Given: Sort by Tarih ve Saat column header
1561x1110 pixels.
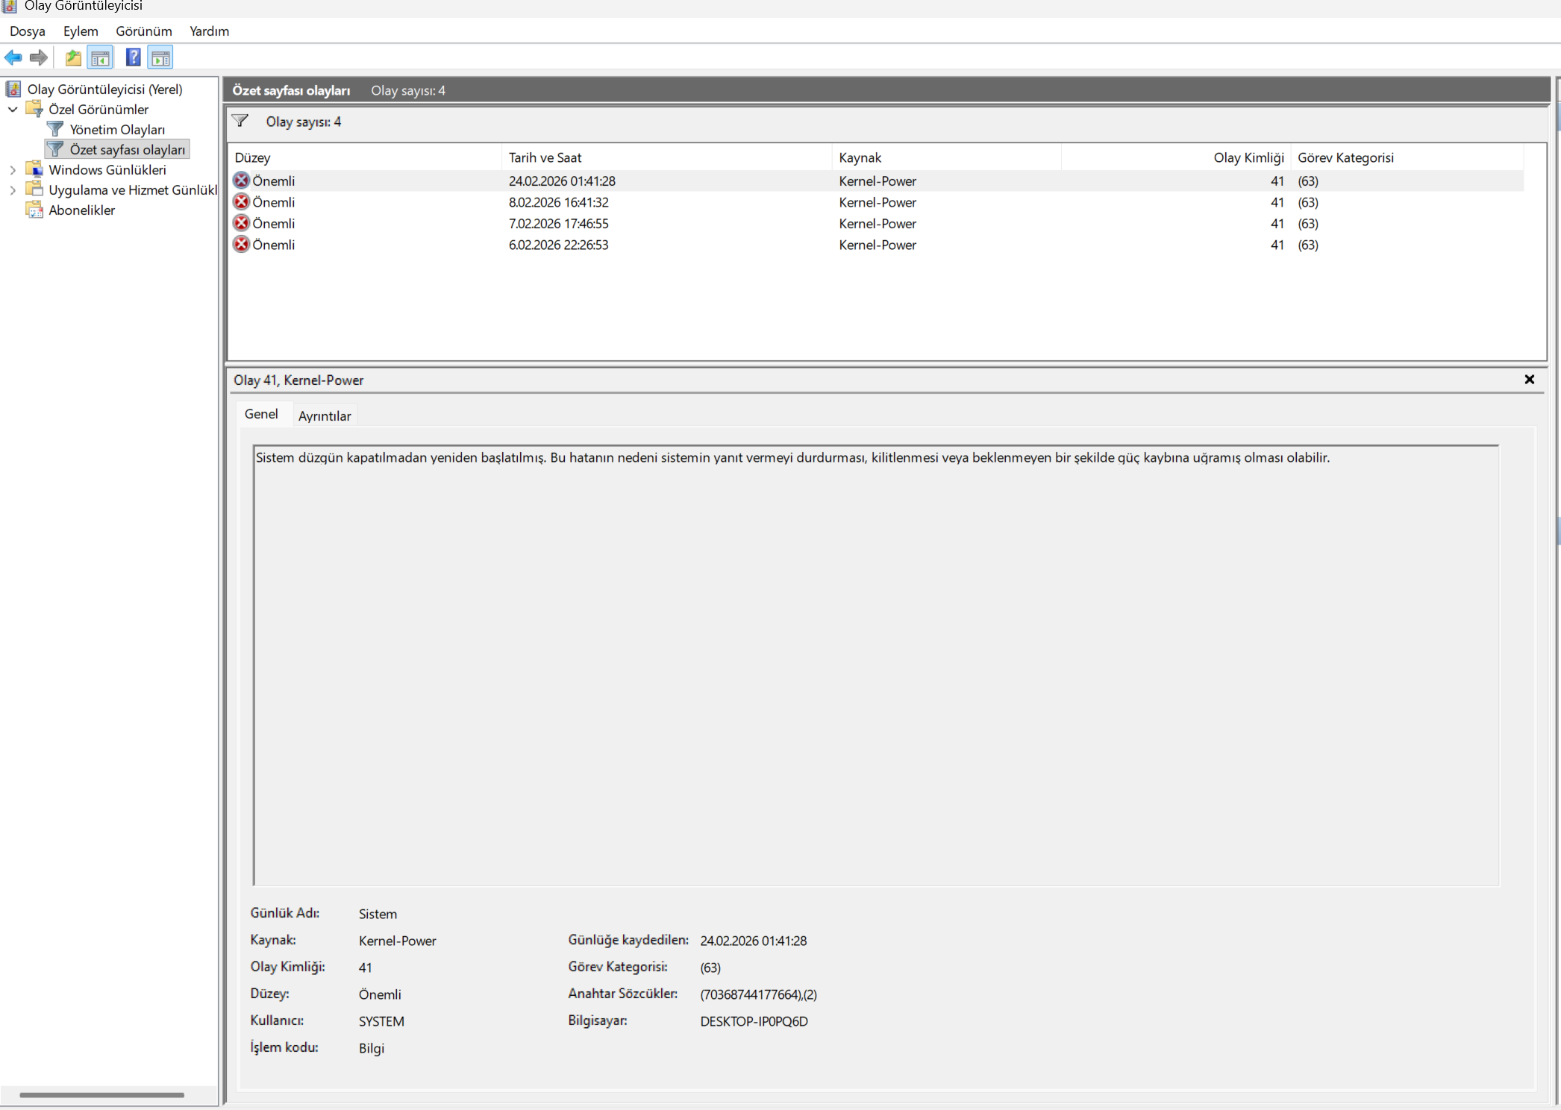Looking at the screenshot, I should [667, 157].
